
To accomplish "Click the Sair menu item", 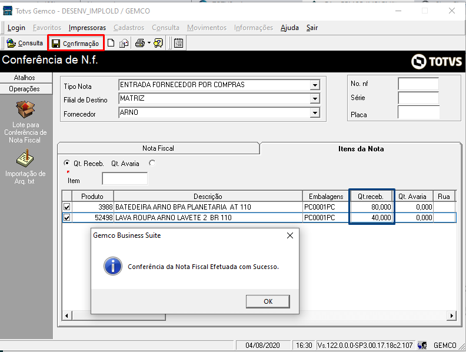I will point(312,28).
